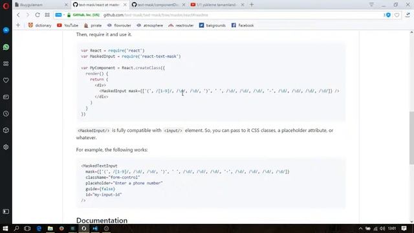Add page to bookmarks with address bar heart

397,15
